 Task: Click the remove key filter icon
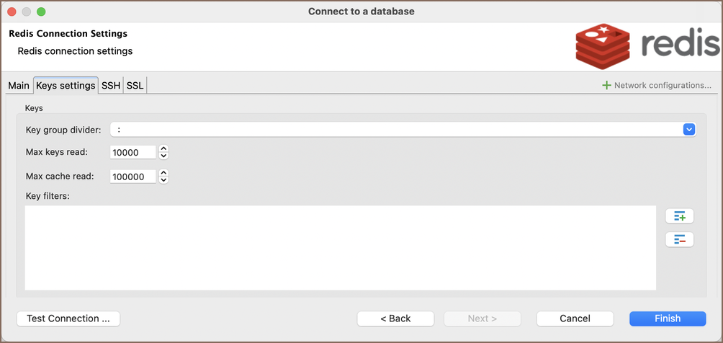[x=679, y=239]
